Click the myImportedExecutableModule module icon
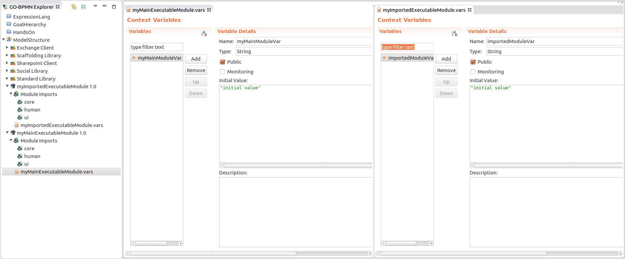625x259 pixels. tap(13, 86)
